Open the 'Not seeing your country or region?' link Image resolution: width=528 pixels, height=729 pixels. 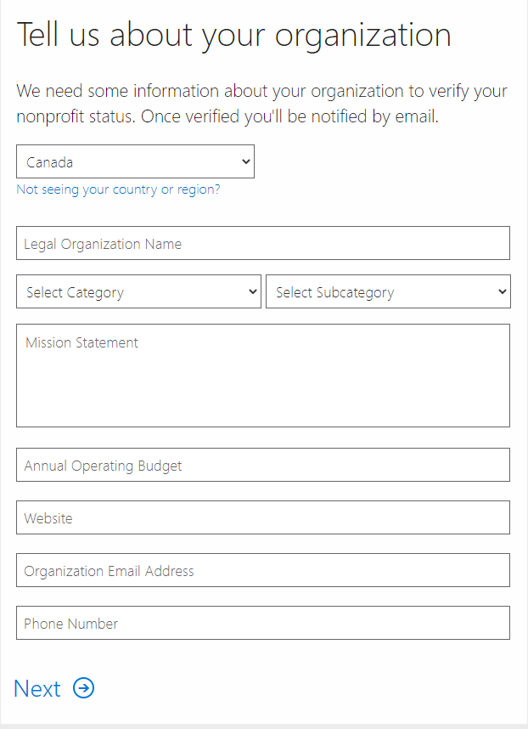point(118,189)
